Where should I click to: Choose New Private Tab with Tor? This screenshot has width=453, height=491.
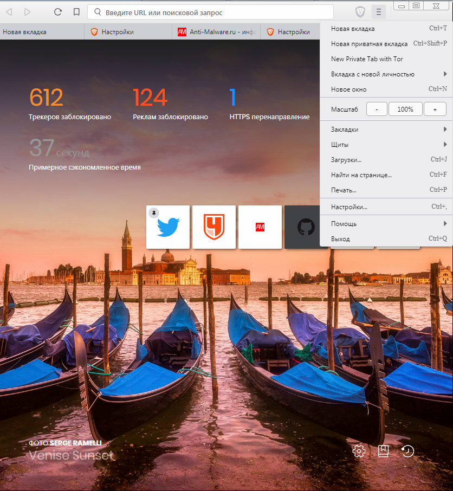(x=387, y=59)
